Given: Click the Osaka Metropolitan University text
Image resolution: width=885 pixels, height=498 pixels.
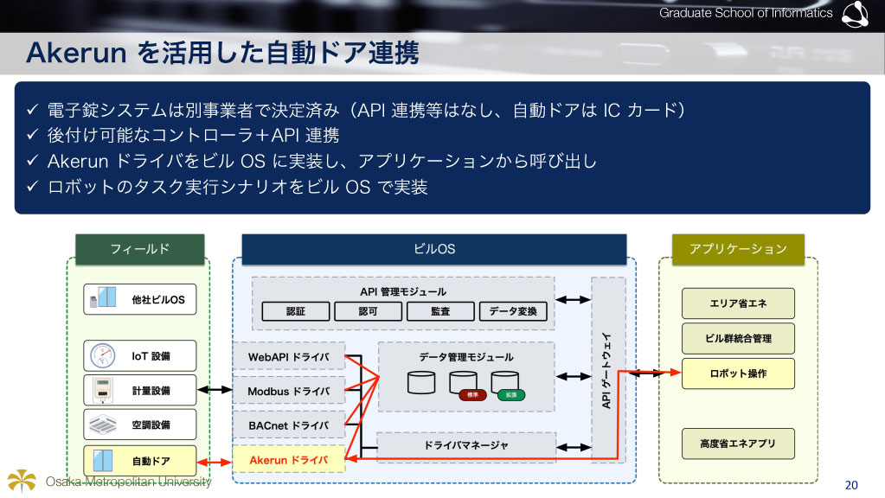Looking at the screenshot, I should 128,482.
